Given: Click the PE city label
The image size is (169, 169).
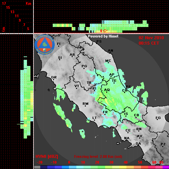Looking at the screenshot, I should (x=128, y=87).
